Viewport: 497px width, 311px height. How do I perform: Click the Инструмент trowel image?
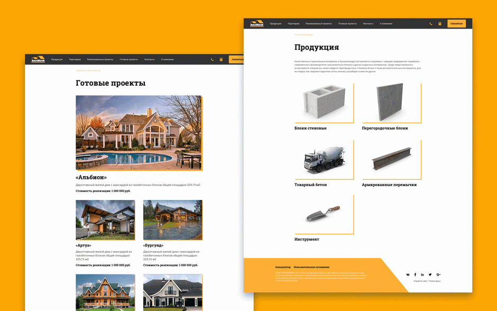tap(323, 214)
